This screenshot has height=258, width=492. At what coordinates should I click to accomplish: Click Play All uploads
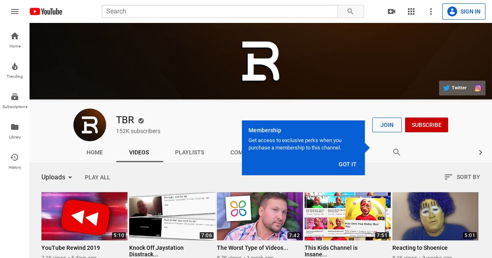[98, 177]
